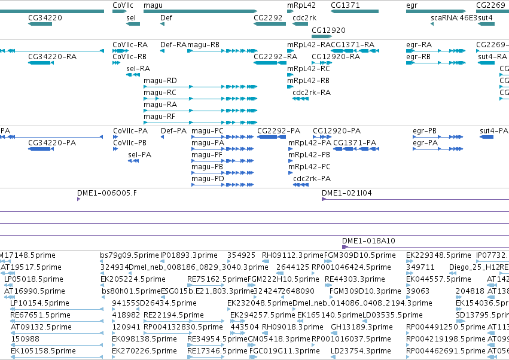Click the RE17346.5prime EST label
Viewport: 509px width, 360px height.
coord(217,351)
